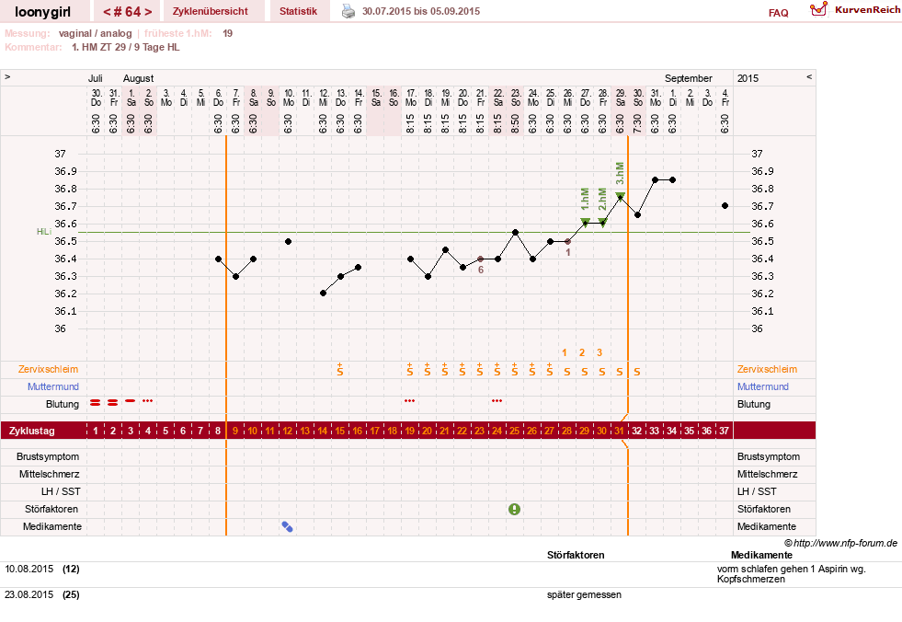Image resolution: width=902 pixels, height=622 pixels.
Task: Click cycle day 9 in Zyklustag row
Action: [235, 431]
